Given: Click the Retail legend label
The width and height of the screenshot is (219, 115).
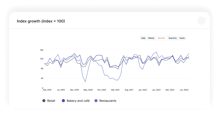Looking at the screenshot, I should pos(51,101).
